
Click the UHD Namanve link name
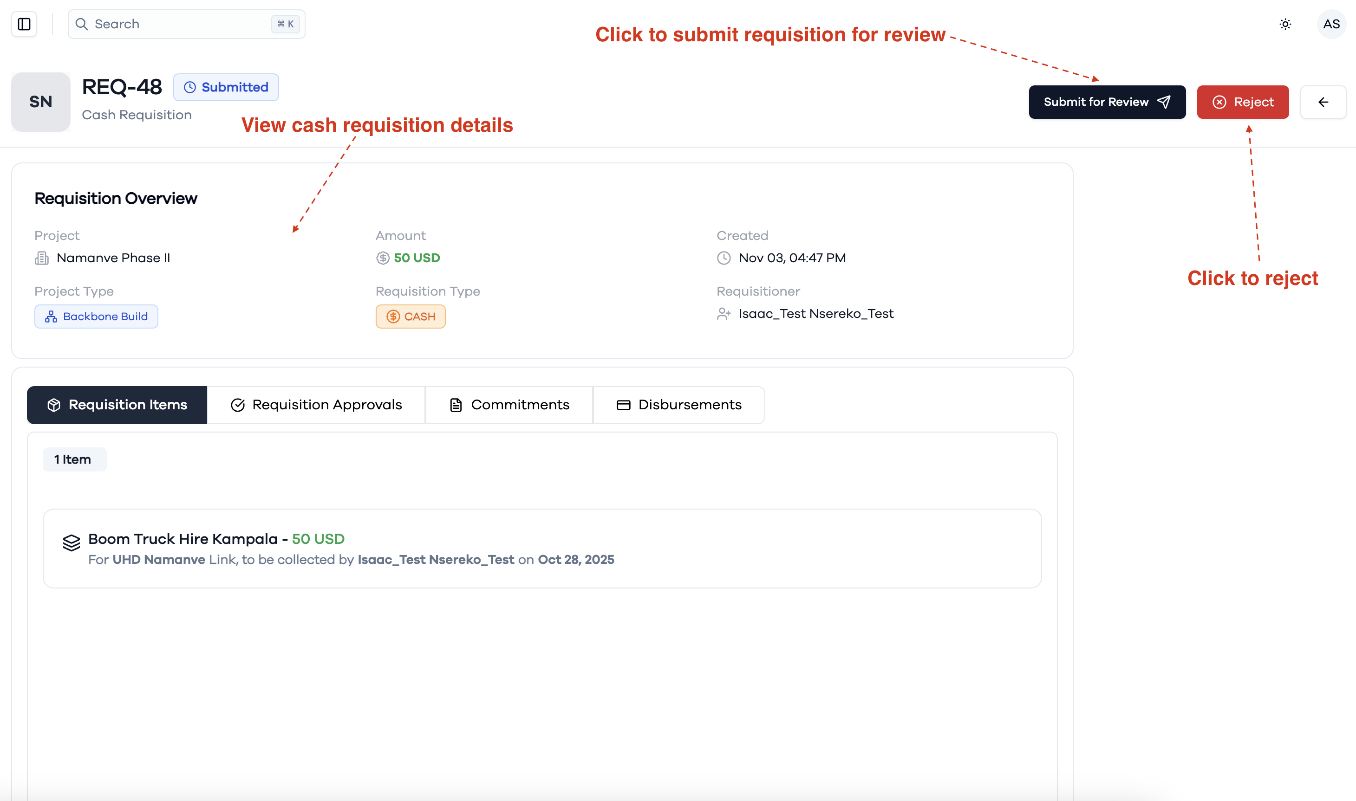click(x=159, y=560)
